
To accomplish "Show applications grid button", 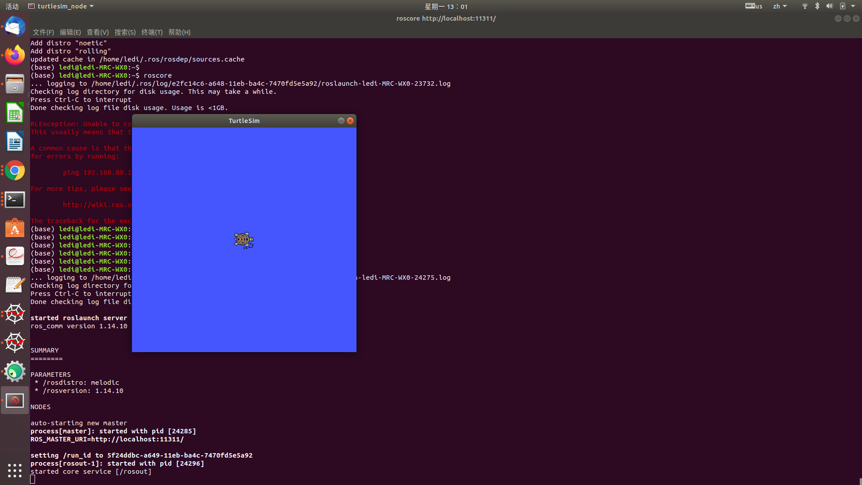I will tap(15, 470).
